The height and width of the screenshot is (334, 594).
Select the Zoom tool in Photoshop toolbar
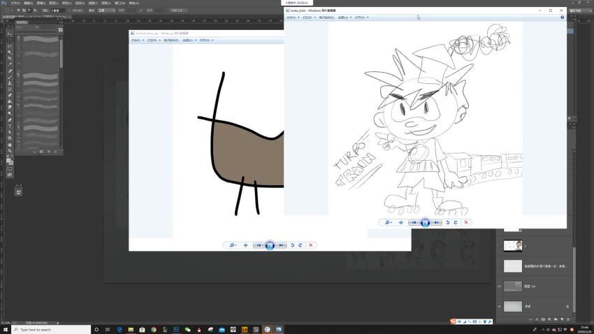click(x=10, y=151)
